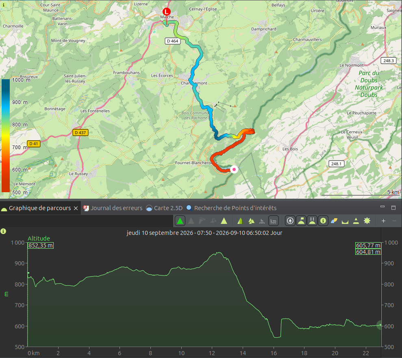Click the stacked triangle smoothing icon
The image size is (402, 358).
tap(356, 221)
